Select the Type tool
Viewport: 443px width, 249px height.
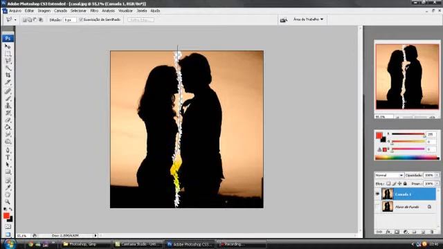point(8,158)
